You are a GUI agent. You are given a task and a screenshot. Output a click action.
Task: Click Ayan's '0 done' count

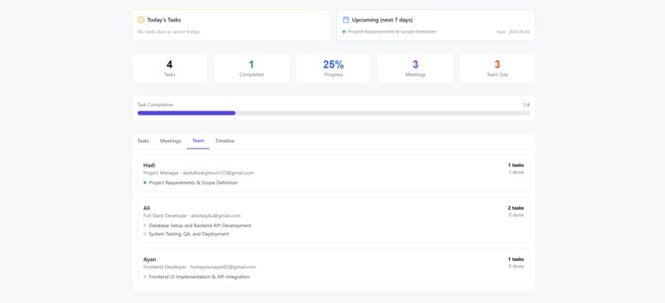pos(516,267)
